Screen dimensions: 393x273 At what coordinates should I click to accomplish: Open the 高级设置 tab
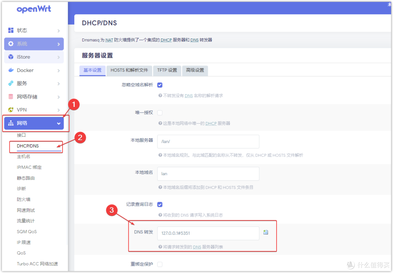[x=195, y=71]
